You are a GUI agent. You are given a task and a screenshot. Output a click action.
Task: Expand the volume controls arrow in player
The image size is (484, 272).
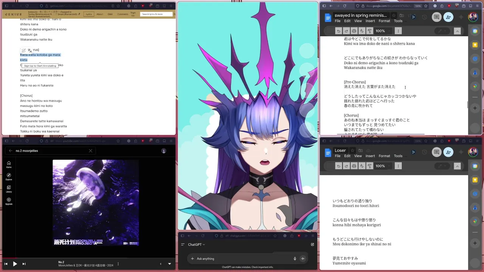pyautogui.click(x=160, y=264)
